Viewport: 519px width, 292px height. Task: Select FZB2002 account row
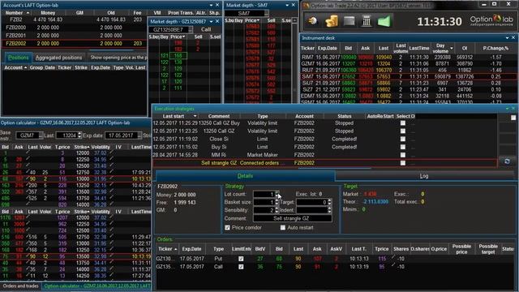click(75, 43)
